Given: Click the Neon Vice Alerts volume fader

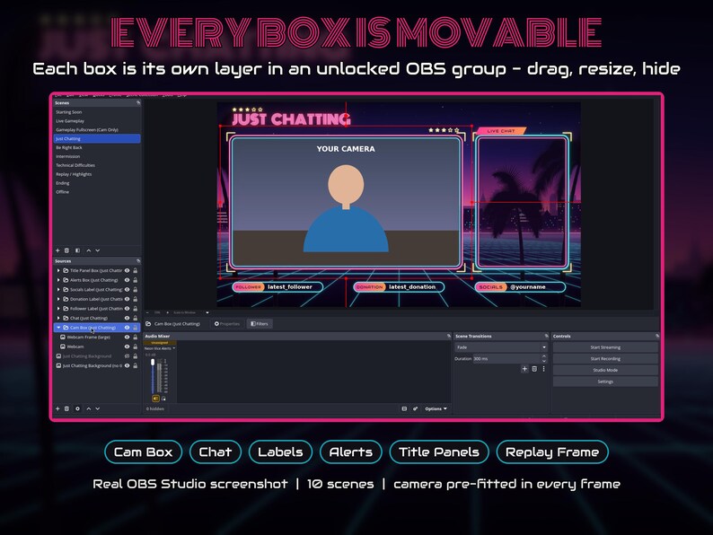Looking at the screenshot, I should 153,376.
